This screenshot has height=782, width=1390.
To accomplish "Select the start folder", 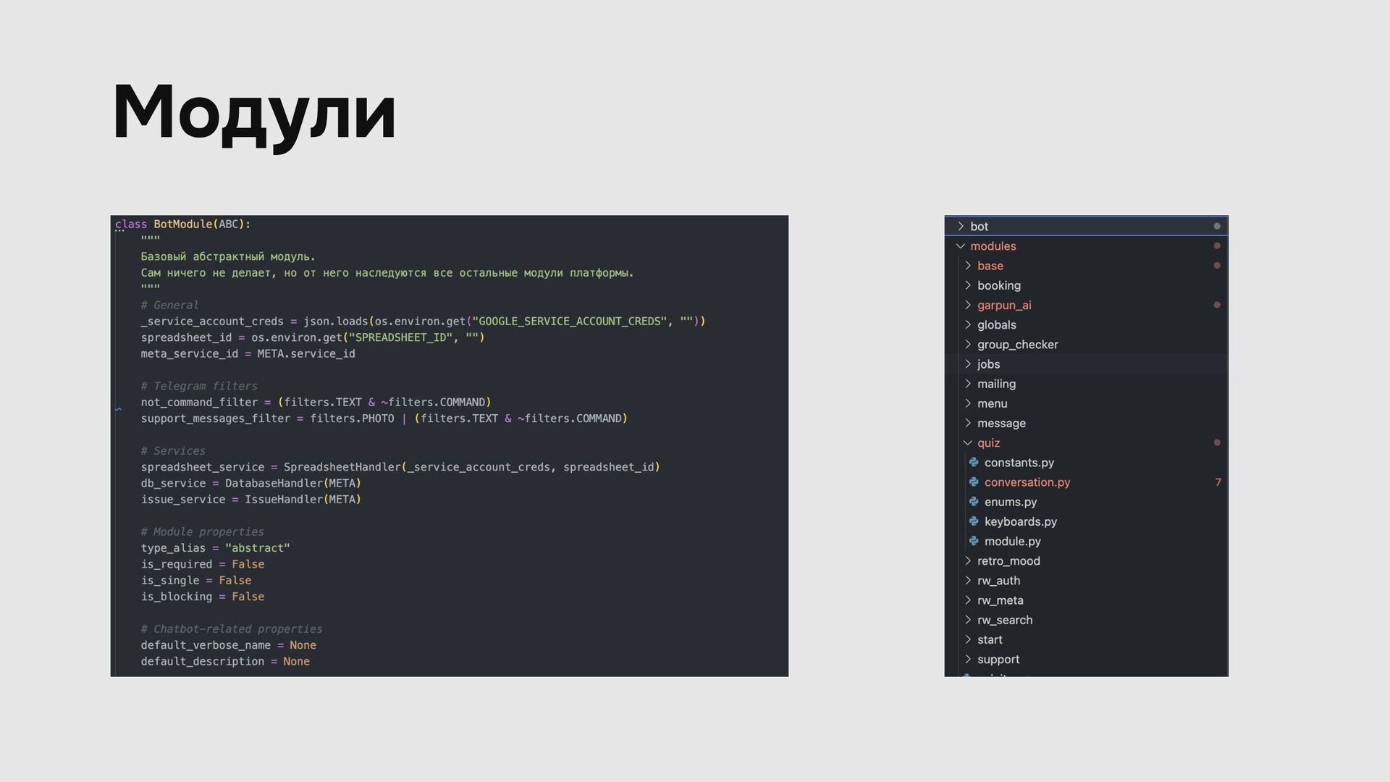I will click(x=990, y=639).
